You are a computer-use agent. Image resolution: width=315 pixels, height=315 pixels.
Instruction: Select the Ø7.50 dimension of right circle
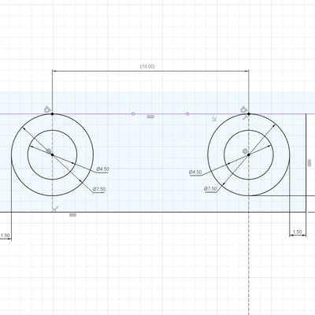tap(210, 188)
